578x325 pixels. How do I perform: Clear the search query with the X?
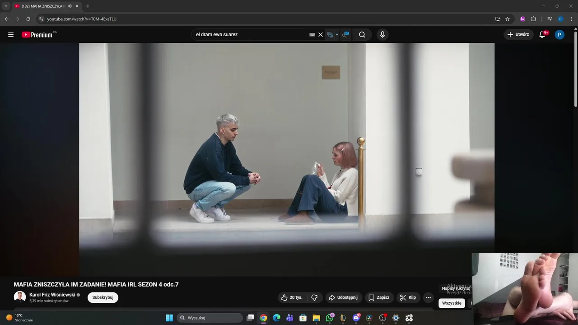[321, 35]
